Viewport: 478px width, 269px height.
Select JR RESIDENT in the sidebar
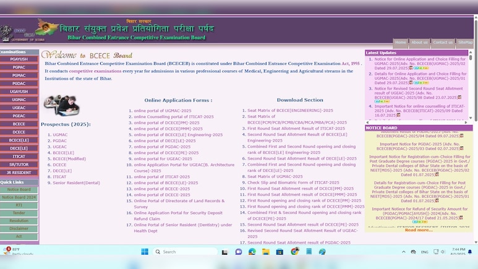[19, 173]
